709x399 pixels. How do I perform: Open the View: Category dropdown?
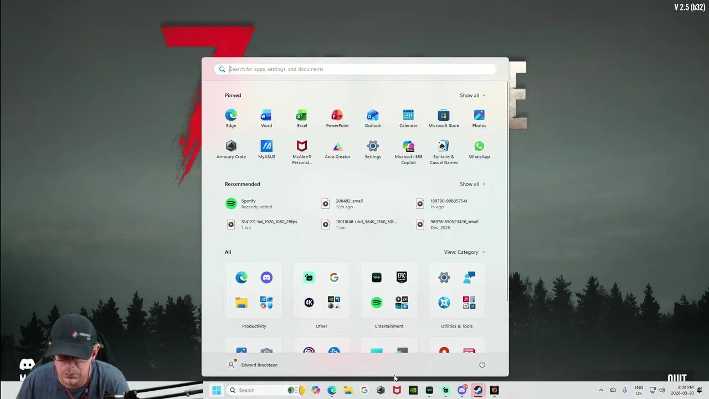click(465, 252)
